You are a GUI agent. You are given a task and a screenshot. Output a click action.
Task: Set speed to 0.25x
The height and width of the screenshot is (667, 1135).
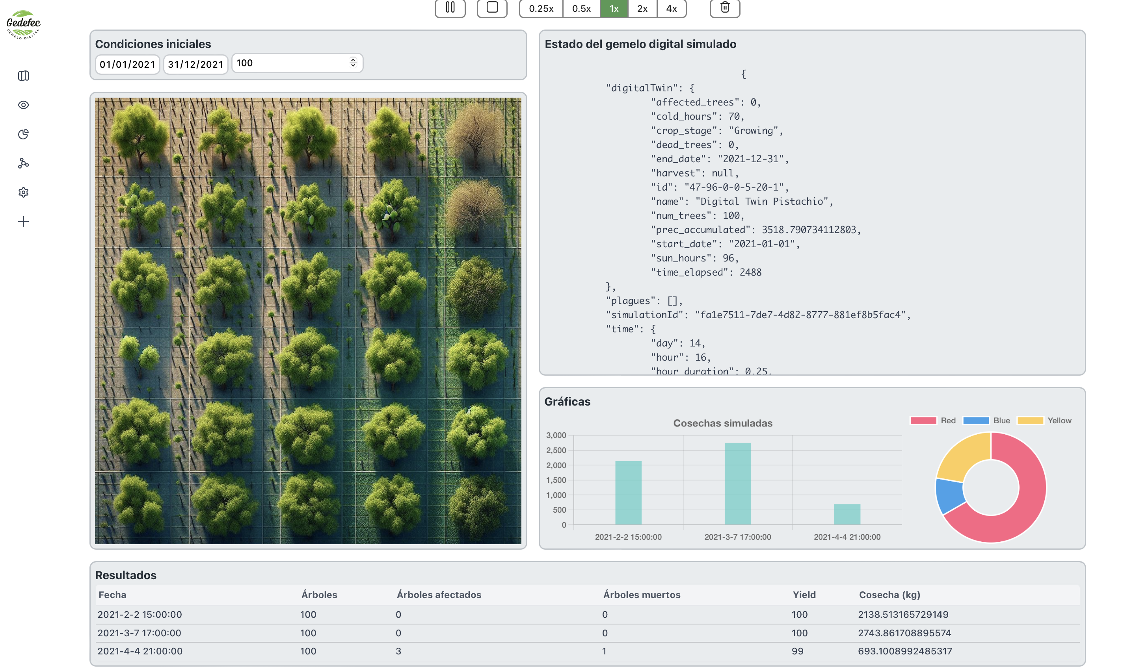pyautogui.click(x=541, y=9)
